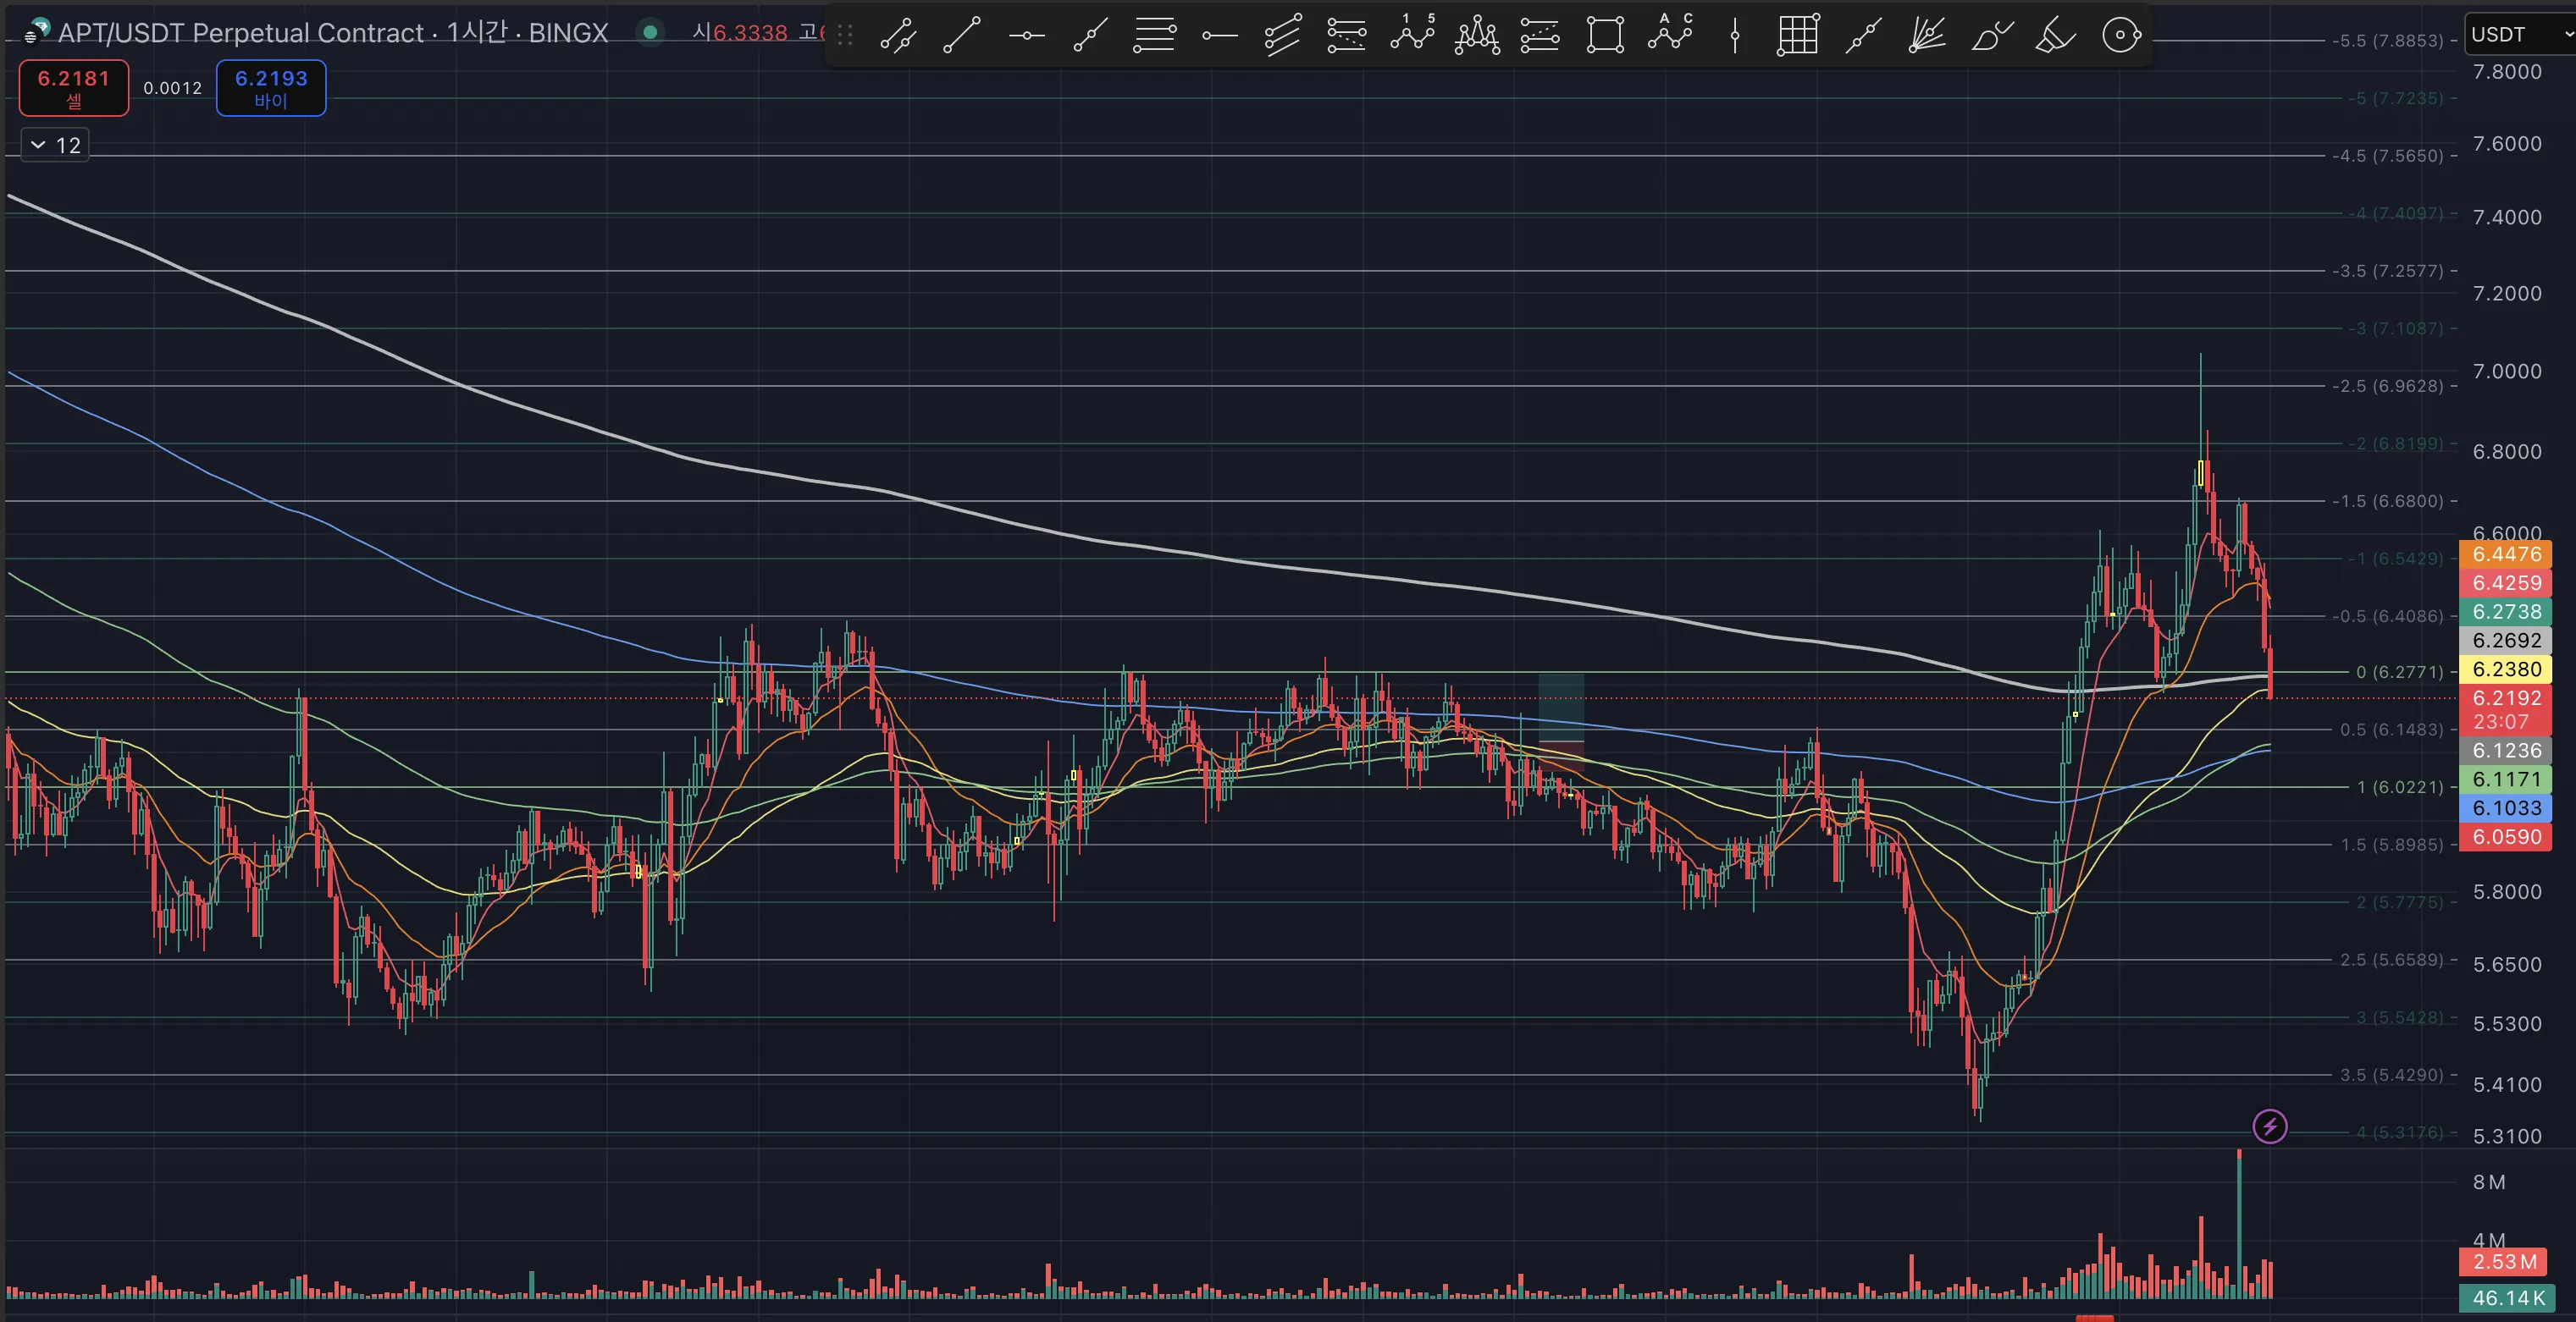Select the horizontal line tool
Viewport: 2576px width, 1322px height.
[1026, 36]
